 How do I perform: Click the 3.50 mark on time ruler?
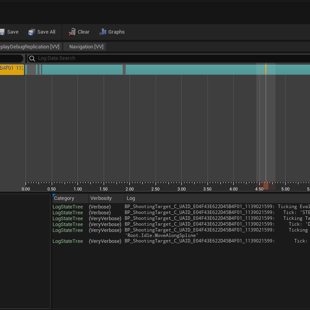(x=207, y=189)
